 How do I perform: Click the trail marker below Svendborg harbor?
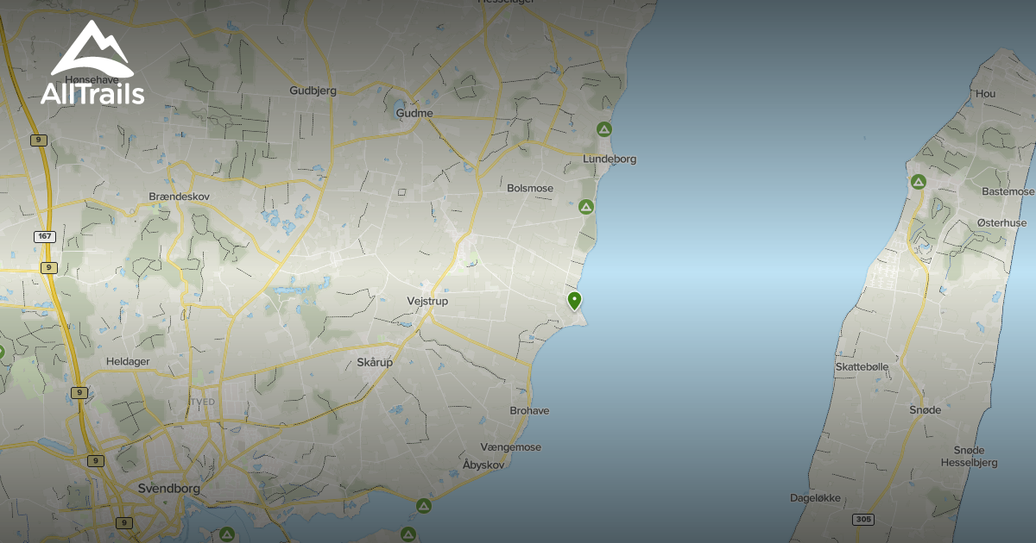[227, 534]
